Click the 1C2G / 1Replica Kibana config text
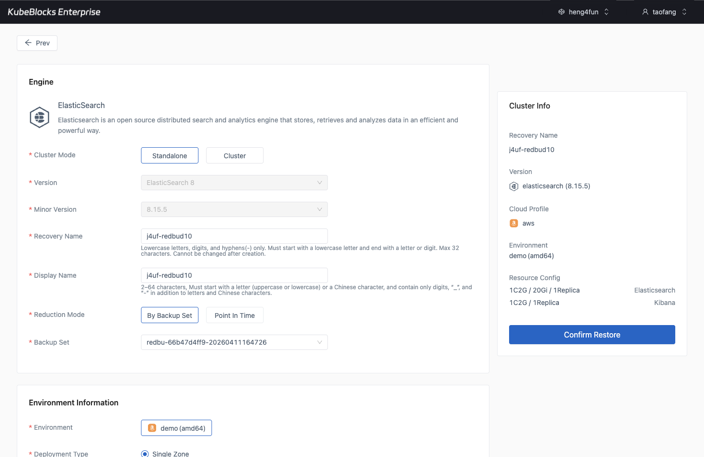Viewport: 704px width, 457px height. (534, 303)
